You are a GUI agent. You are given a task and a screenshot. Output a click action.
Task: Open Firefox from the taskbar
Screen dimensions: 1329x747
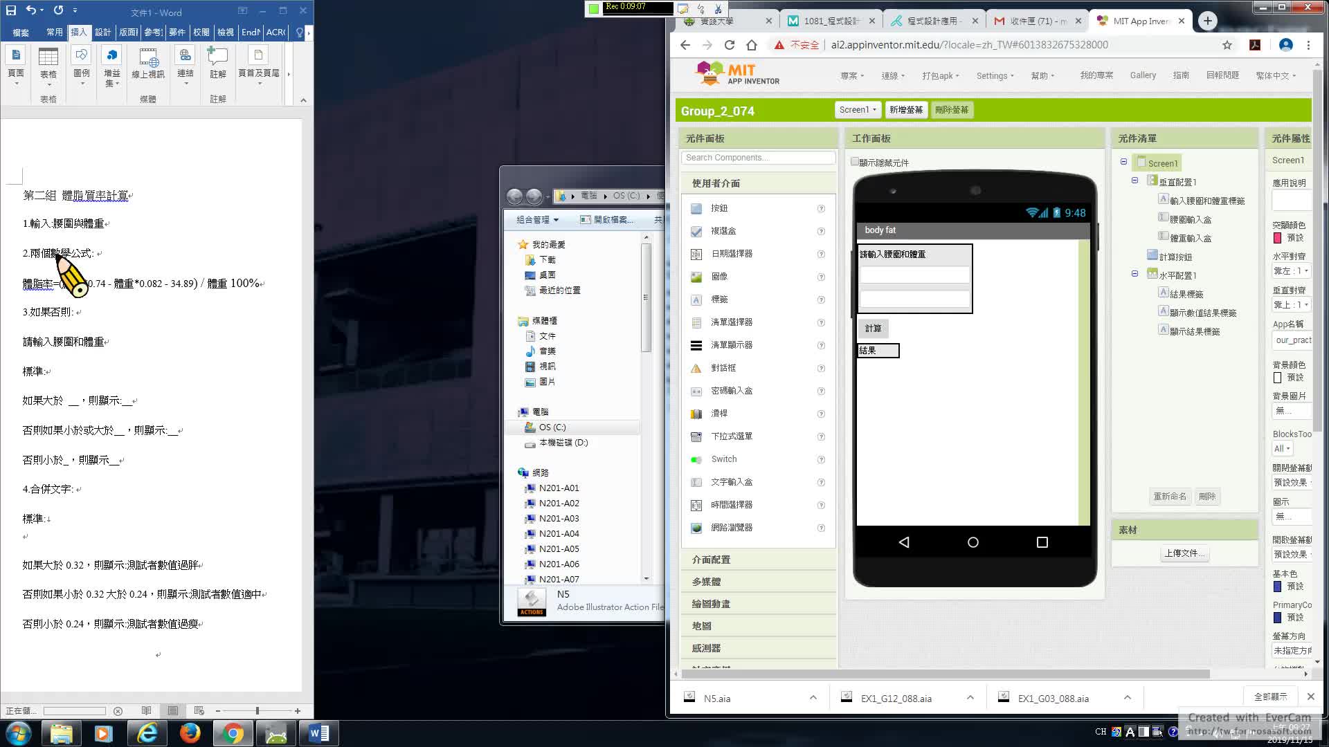(190, 733)
